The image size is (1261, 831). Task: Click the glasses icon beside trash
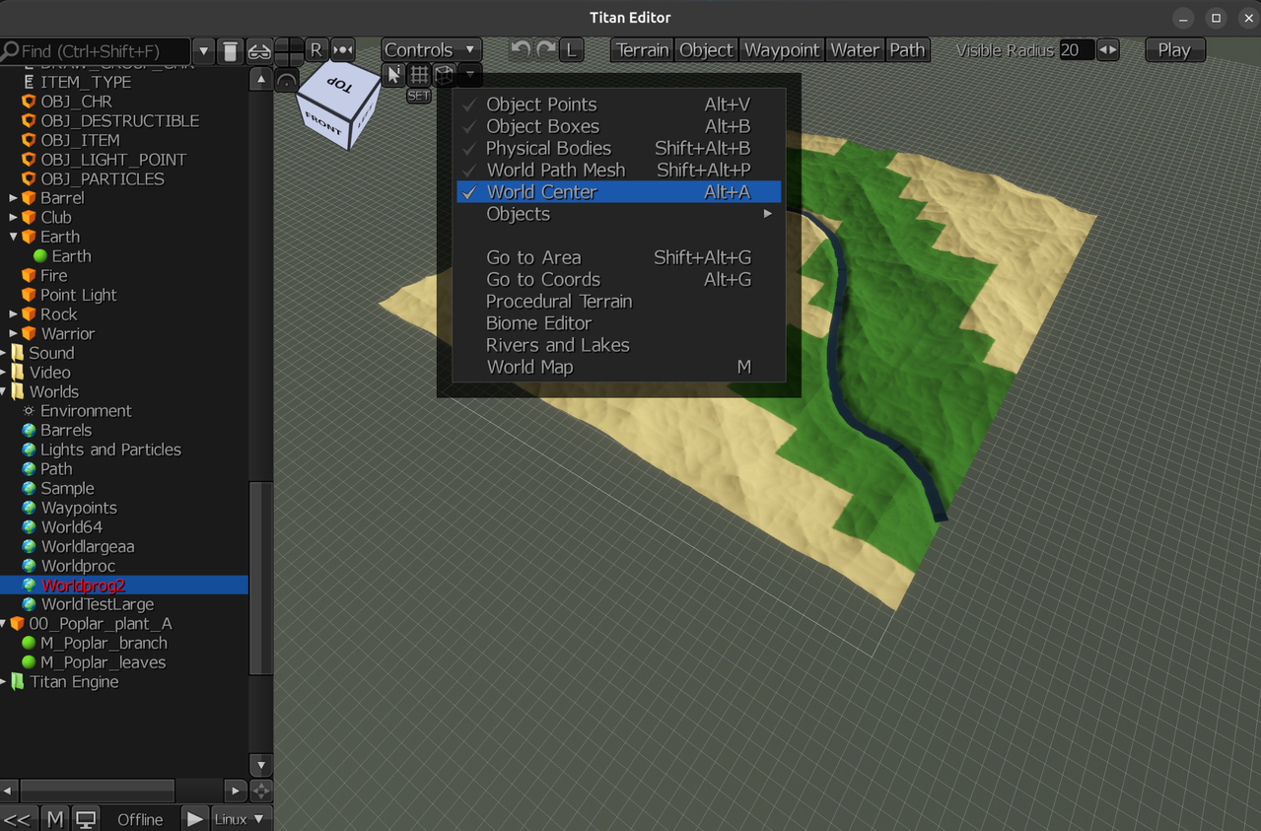[x=259, y=51]
